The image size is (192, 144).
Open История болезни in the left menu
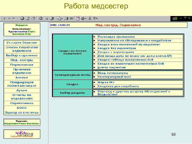(22, 43)
